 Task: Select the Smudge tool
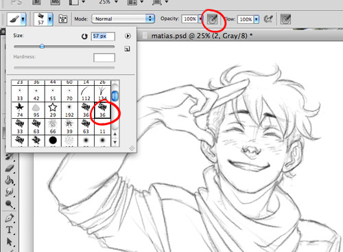click(9, 192)
